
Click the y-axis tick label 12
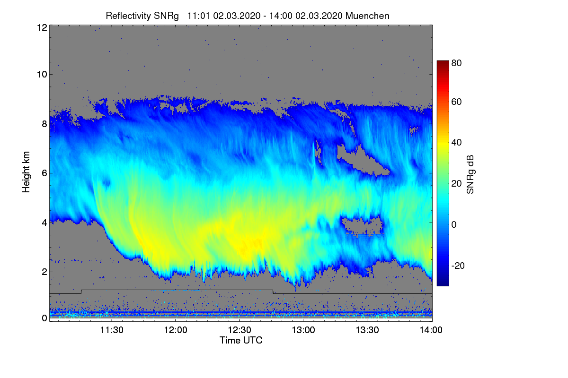(41, 27)
